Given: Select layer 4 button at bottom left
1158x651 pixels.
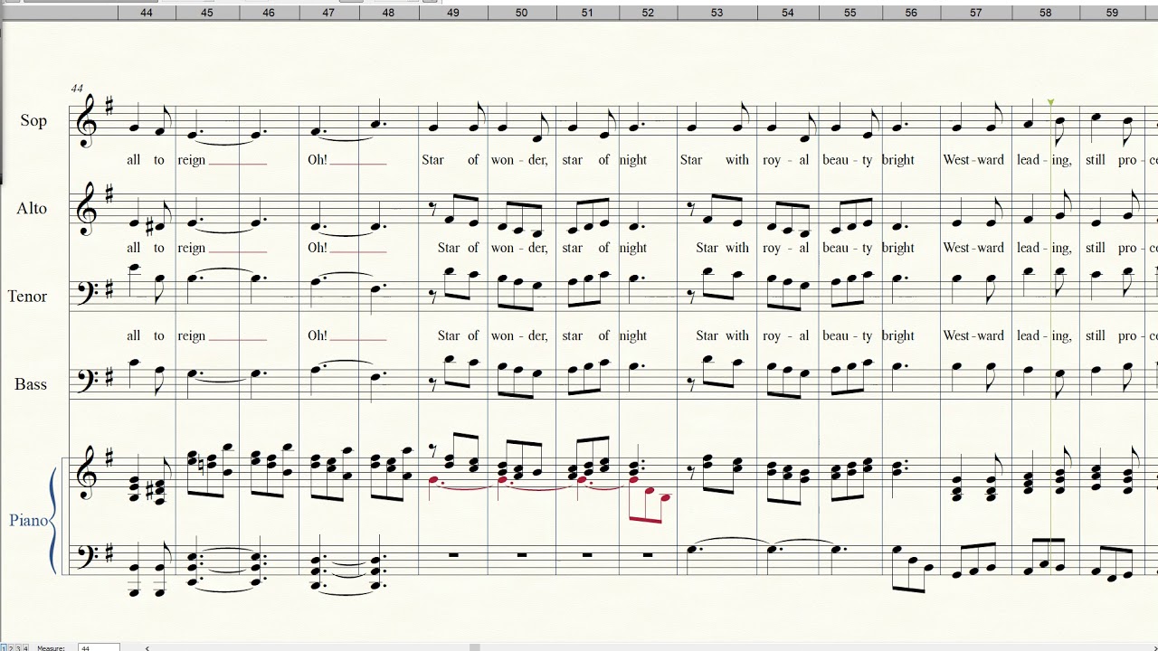Looking at the screenshot, I should [26, 648].
